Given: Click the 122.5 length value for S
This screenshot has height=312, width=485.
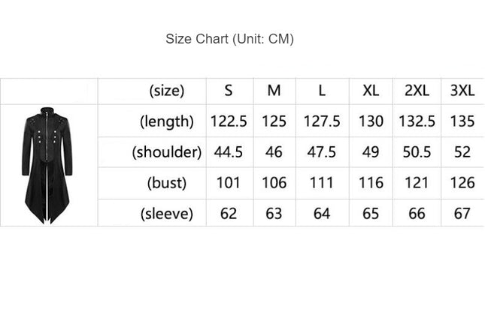Looking at the screenshot, I should coord(229,121).
